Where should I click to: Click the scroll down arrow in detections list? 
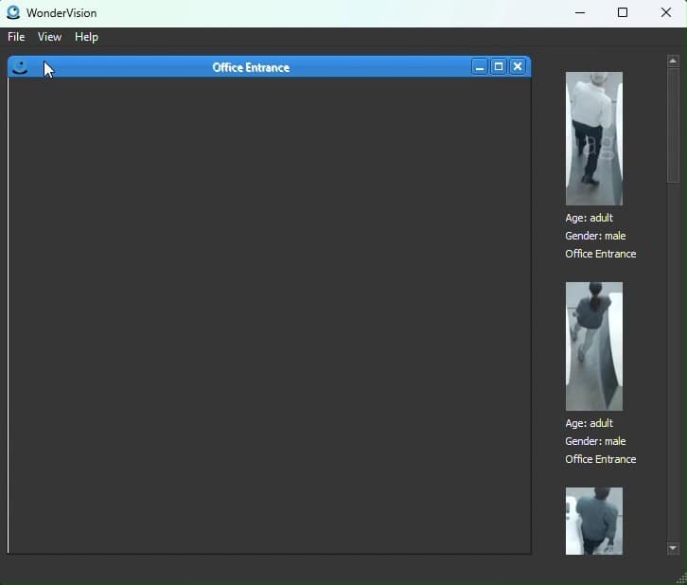click(x=673, y=548)
